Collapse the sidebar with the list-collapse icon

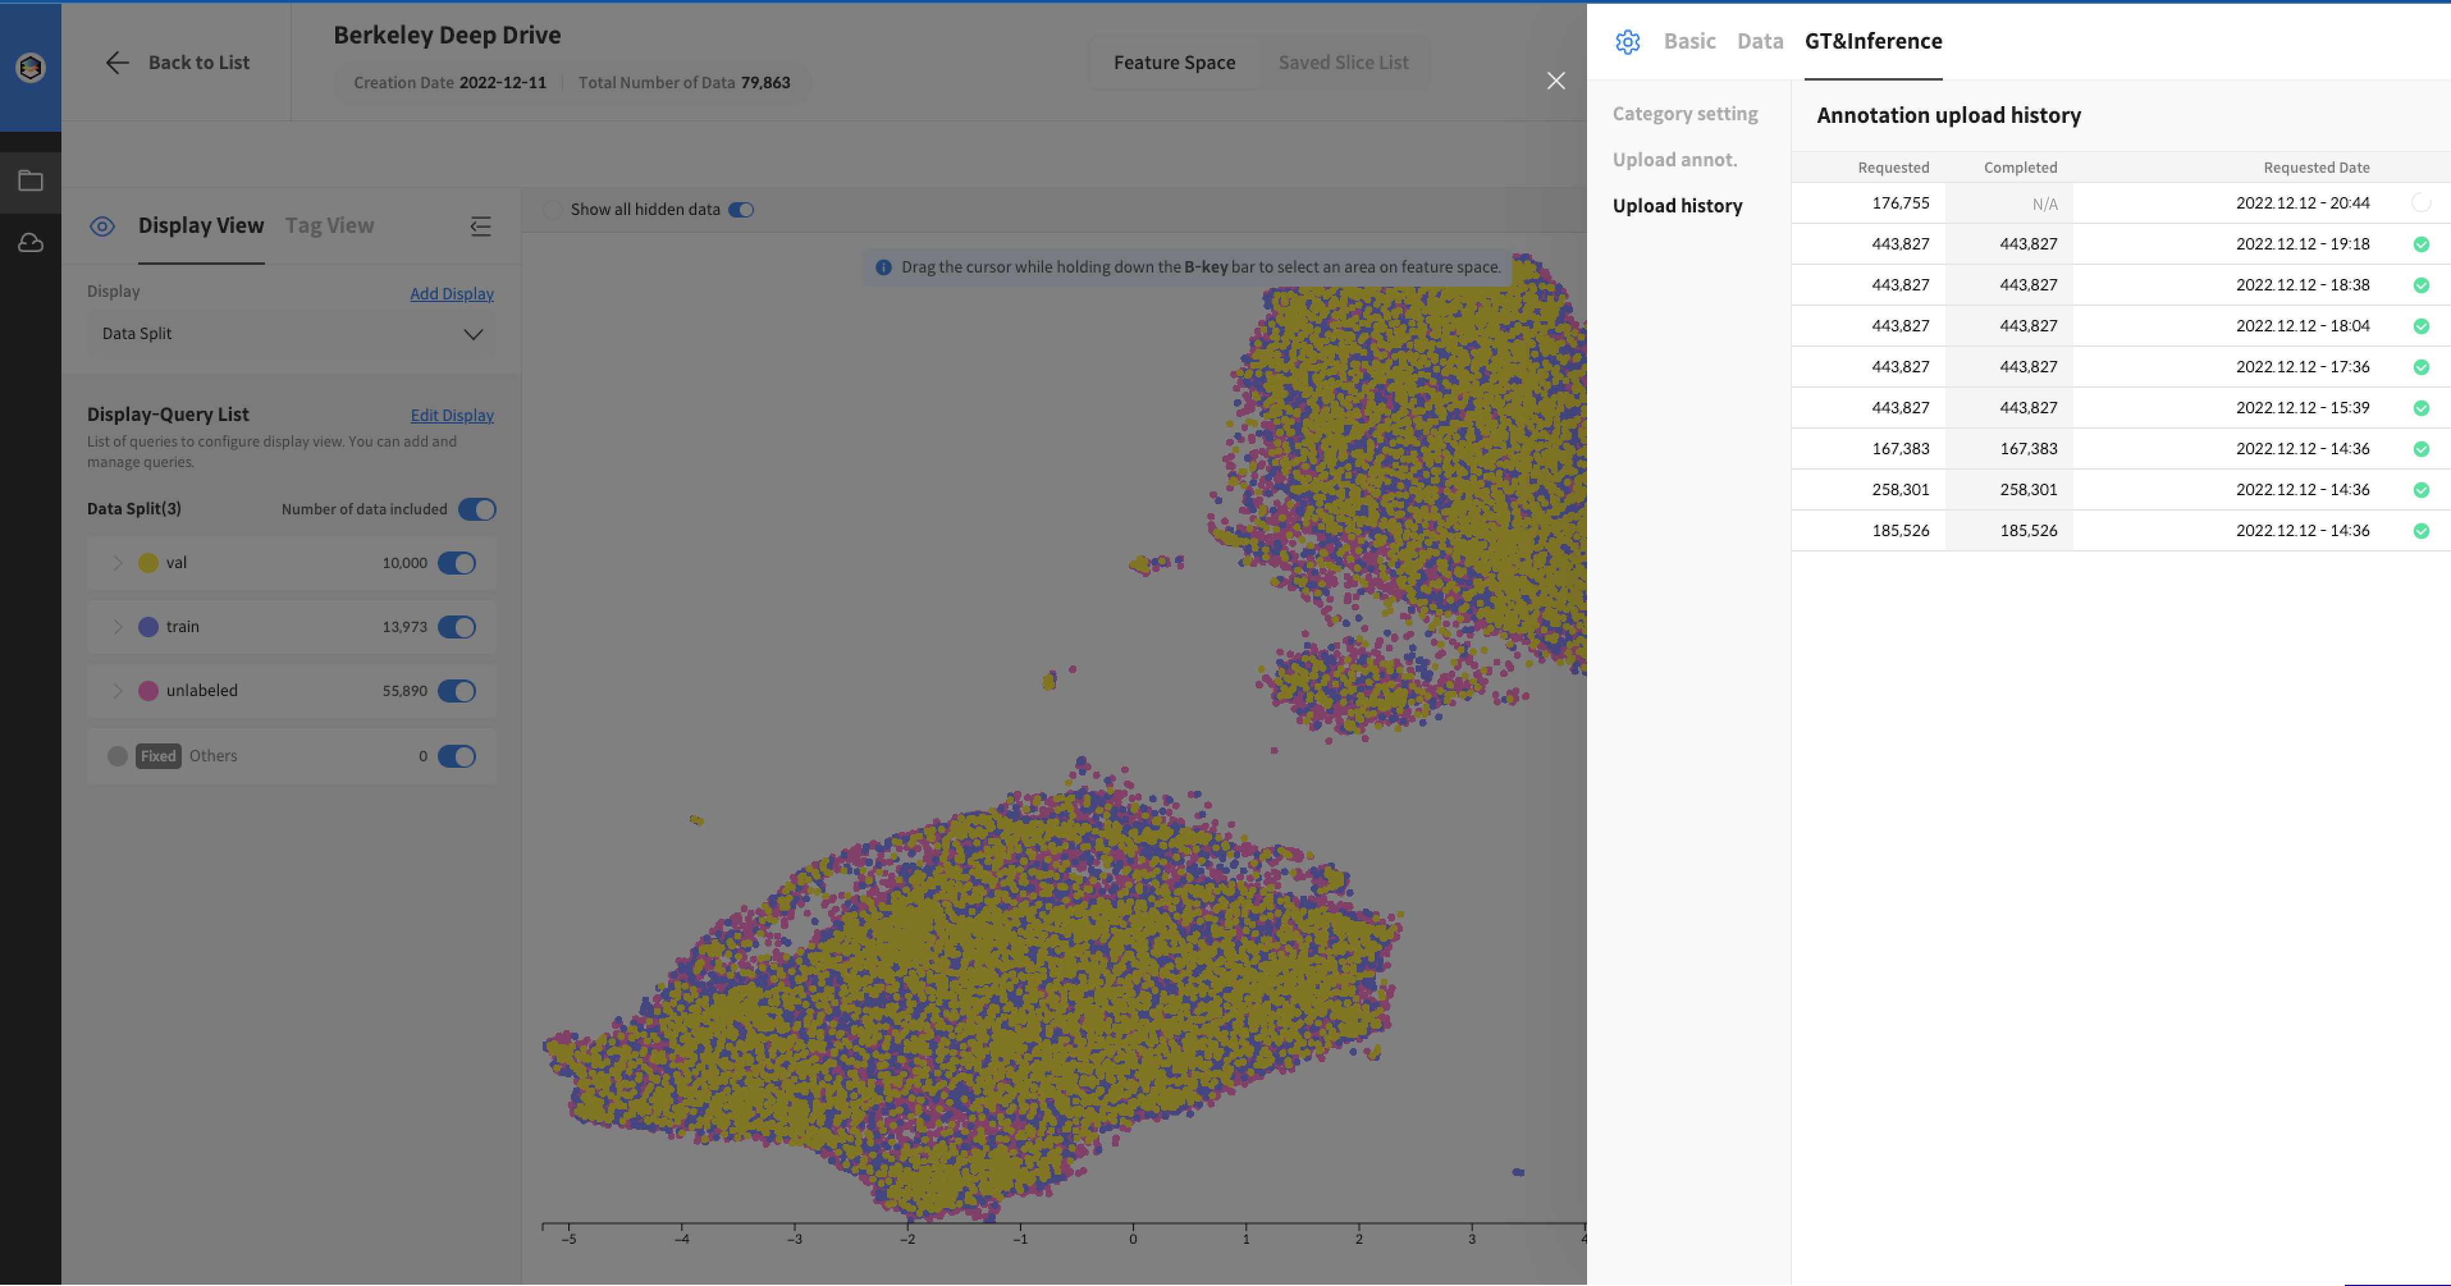(481, 226)
